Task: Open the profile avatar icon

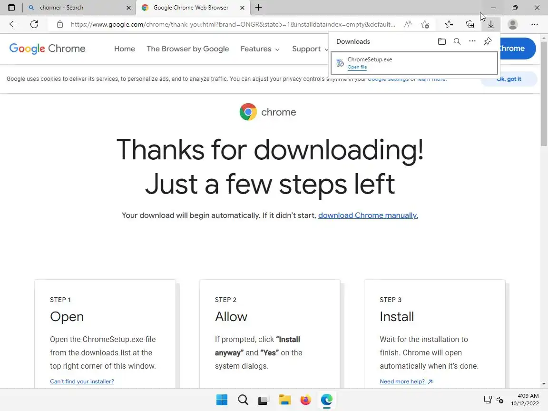Action: point(513,24)
